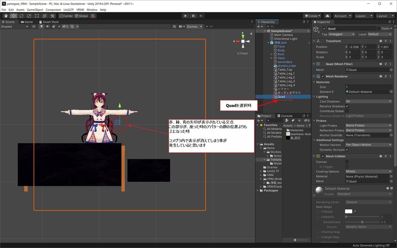Enable Static checkbox for Quad
The height and width of the screenshot is (248, 397).
[379, 29]
